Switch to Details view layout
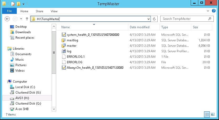219x120 pixels. pos(207,114)
